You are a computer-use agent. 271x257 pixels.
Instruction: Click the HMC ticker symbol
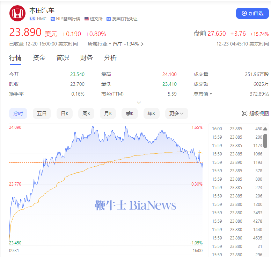[42, 19]
